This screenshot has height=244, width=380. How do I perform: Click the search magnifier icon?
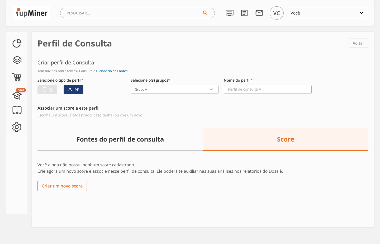point(205,13)
